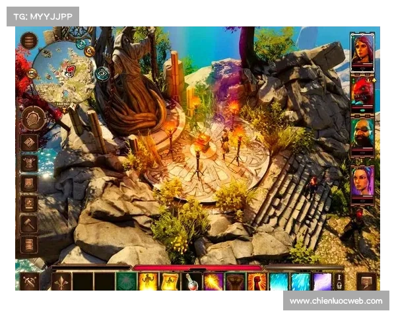Open the circular world minimap
The image size is (396, 317).
click(x=63, y=73)
